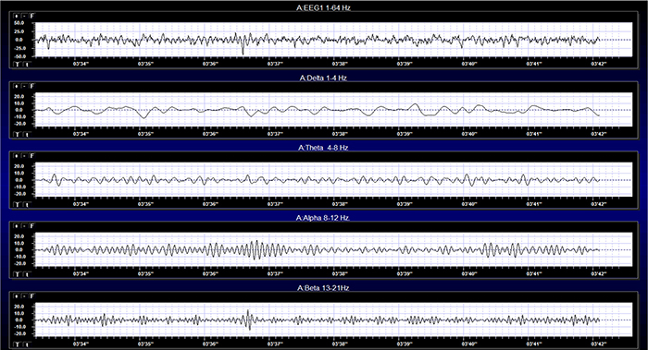Click the 03'37" time marker on Alpha graph
The image size is (648, 350).
(x=275, y=273)
